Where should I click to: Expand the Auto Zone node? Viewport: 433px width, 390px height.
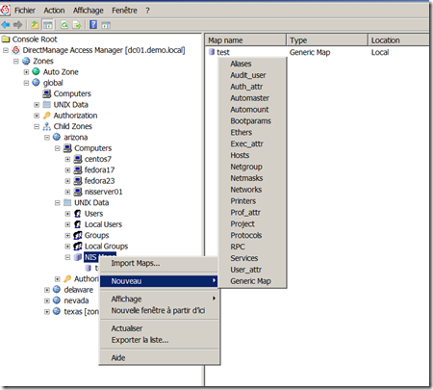(x=26, y=72)
